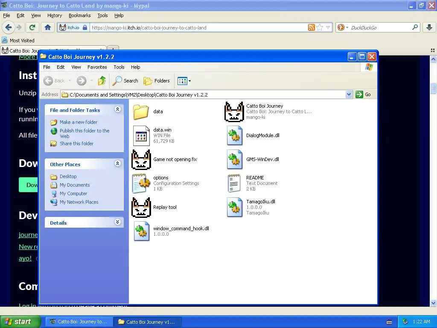437x328 pixels.
Task: Bookmark this page with the star icon
Action: tap(320, 27)
